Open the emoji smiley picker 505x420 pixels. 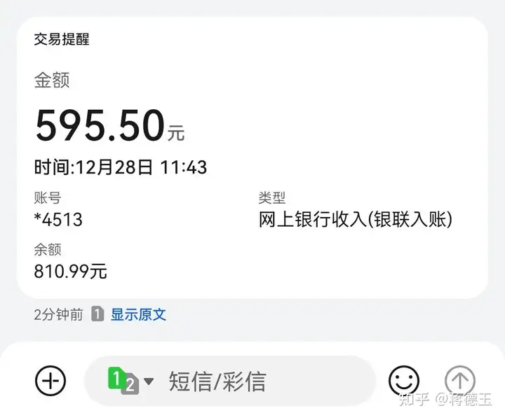tap(404, 381)
